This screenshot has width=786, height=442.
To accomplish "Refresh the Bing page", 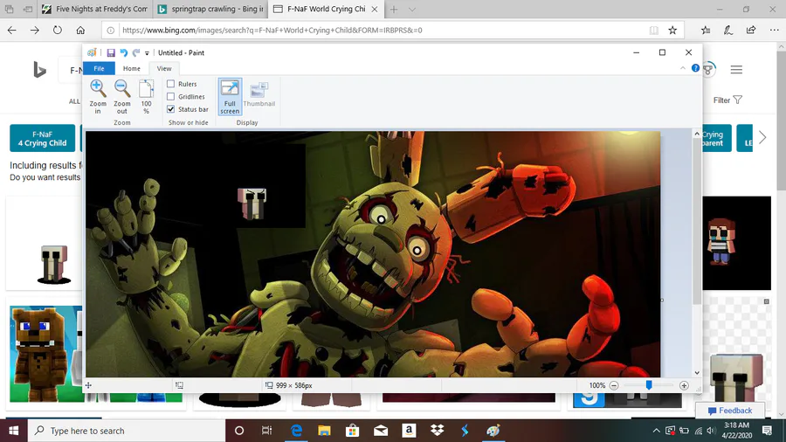I will [x=58, y=30].
